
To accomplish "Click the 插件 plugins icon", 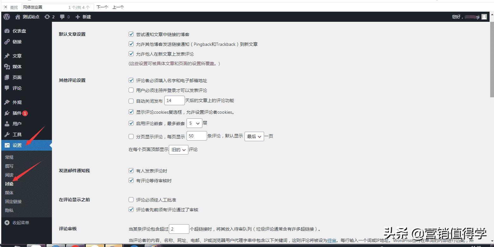I will [x=7, y=113].
